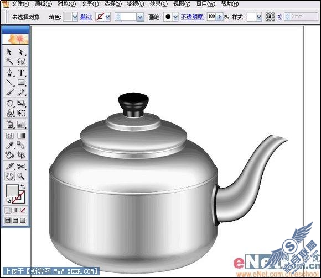Image resolution: width=321 pixels, height=278 pixels.
Task: Select the Zoom magnifier tool
Action: (x=21, y=176)
